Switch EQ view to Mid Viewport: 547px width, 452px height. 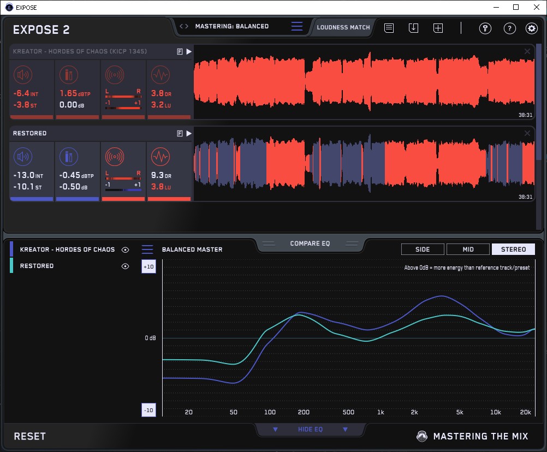coord(468,249)
